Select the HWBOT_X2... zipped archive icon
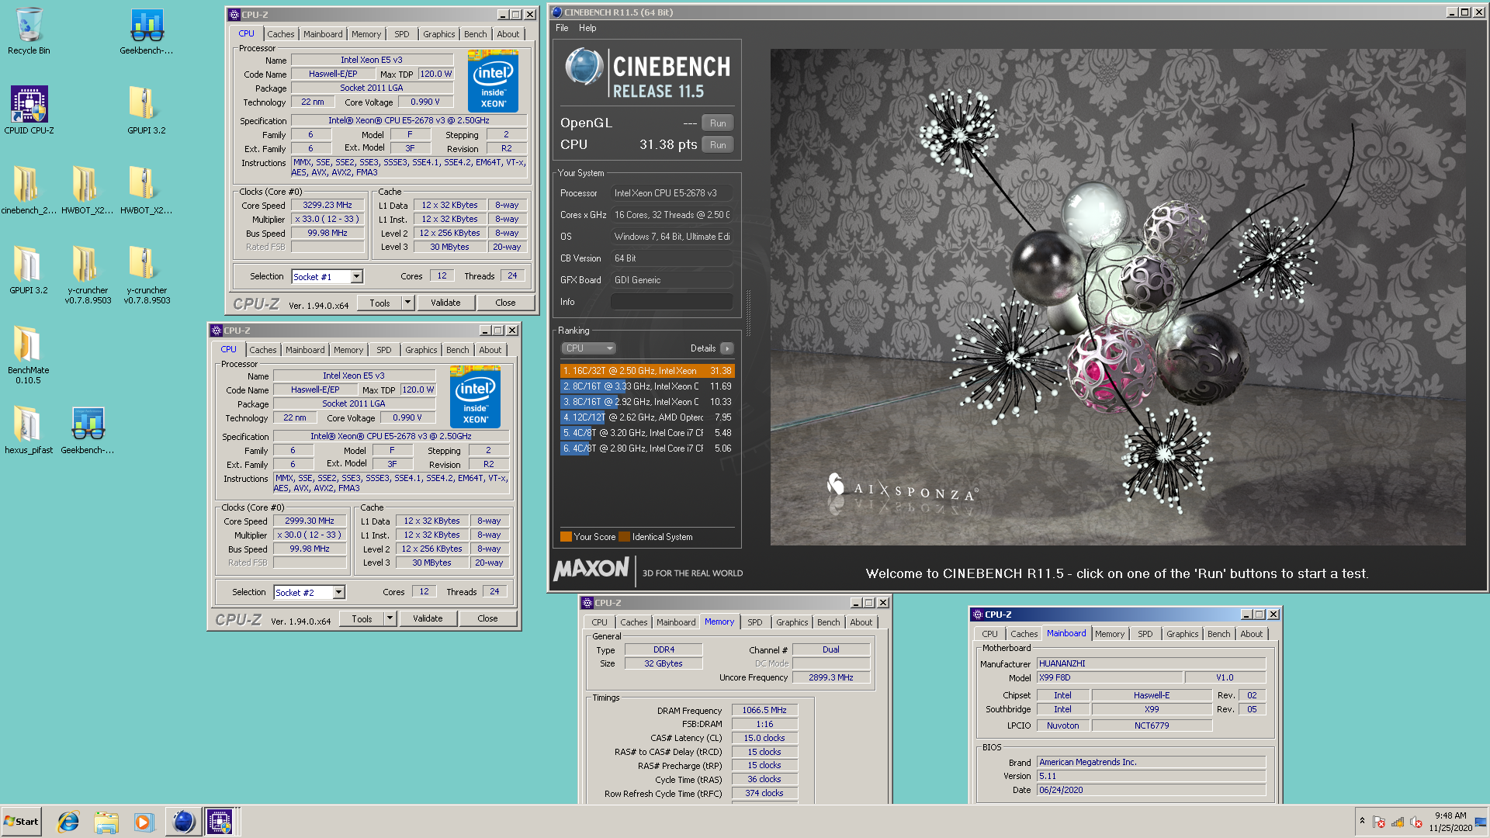 coord(146,189)
